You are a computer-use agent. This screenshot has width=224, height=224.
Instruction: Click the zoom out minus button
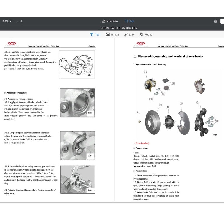[17, 21]
